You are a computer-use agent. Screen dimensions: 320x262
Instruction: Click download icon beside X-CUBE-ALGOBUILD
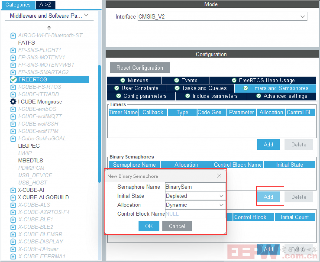coord(13,197)
